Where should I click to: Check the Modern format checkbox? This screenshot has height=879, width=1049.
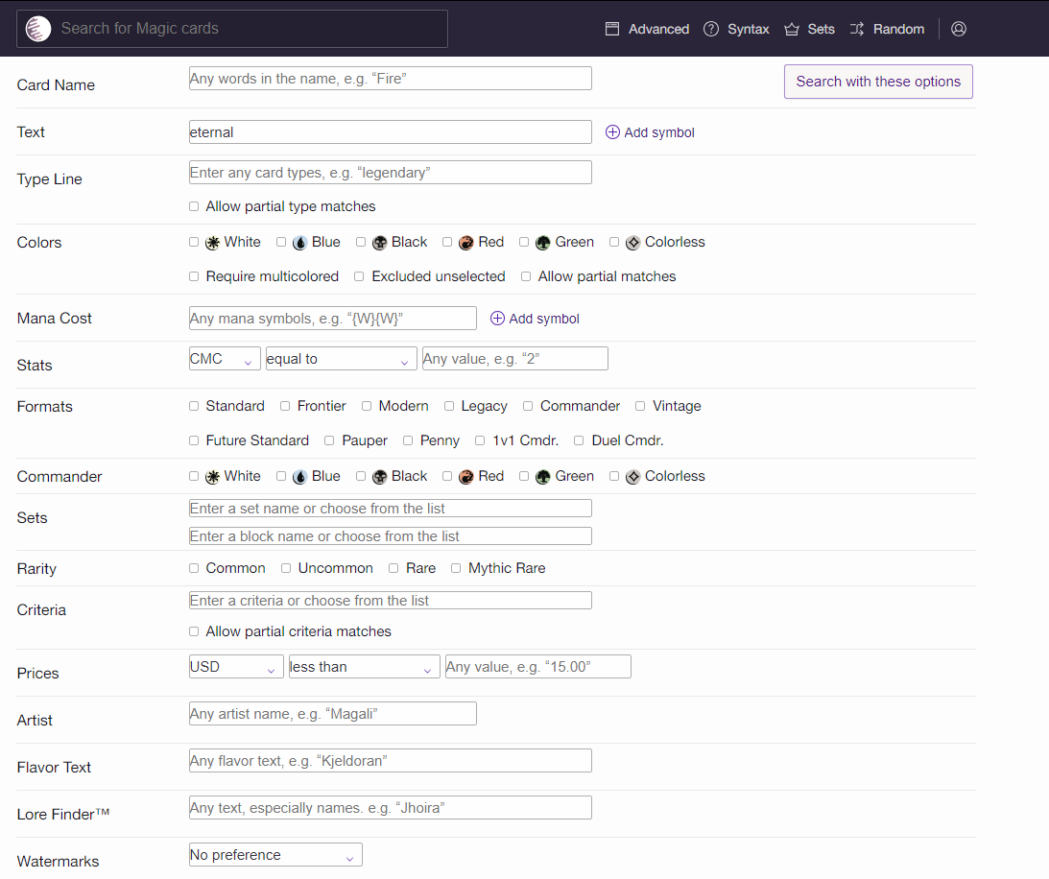(x=367, y=406)
